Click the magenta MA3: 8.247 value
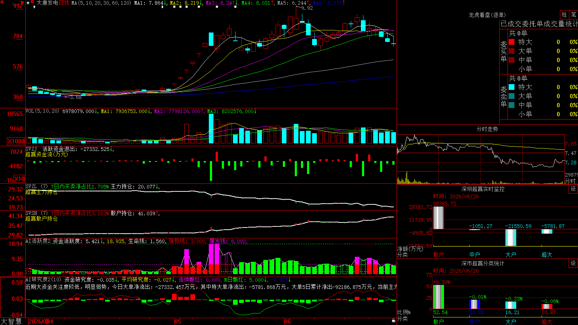 [220, 3]
